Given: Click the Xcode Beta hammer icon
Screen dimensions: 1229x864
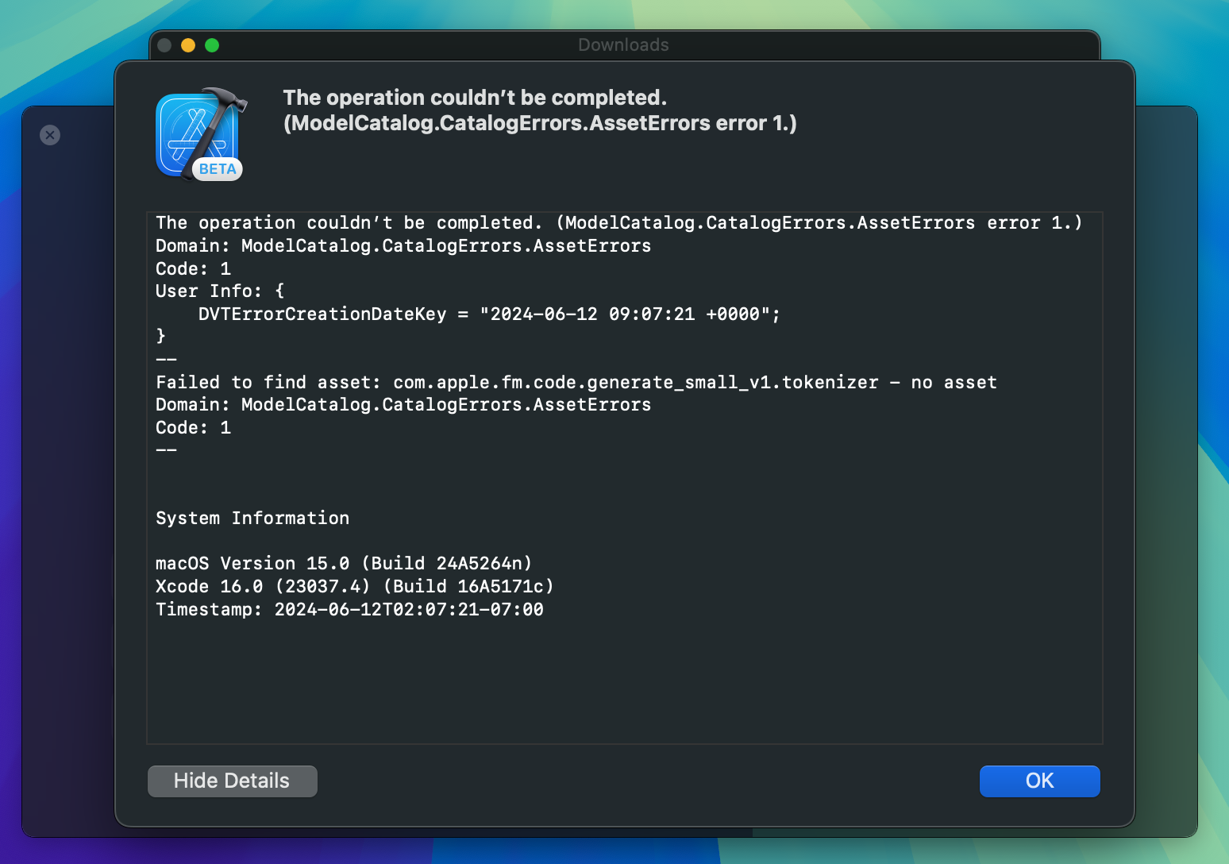Looking at the screenshot, I should (x=201, y=134).
